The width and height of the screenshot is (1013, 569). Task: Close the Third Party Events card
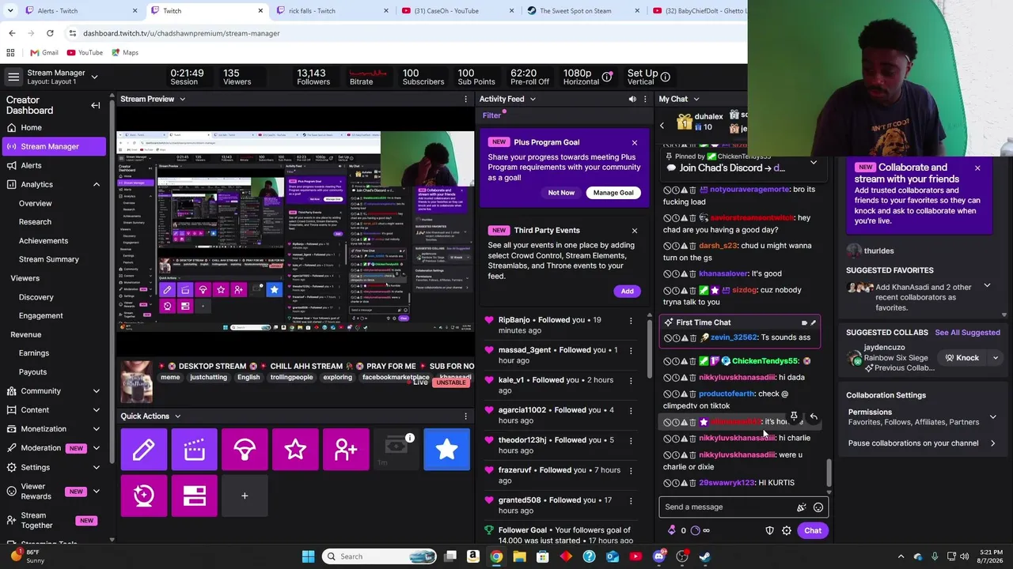pyautogui.click(x=635, y=231)
